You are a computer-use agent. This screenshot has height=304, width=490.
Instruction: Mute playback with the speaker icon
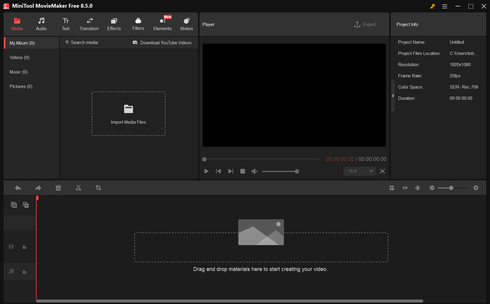[x=254, y=171]
